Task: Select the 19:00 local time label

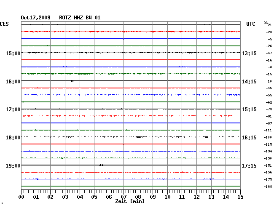Action: pyautogui.click(x=13, y=165)
